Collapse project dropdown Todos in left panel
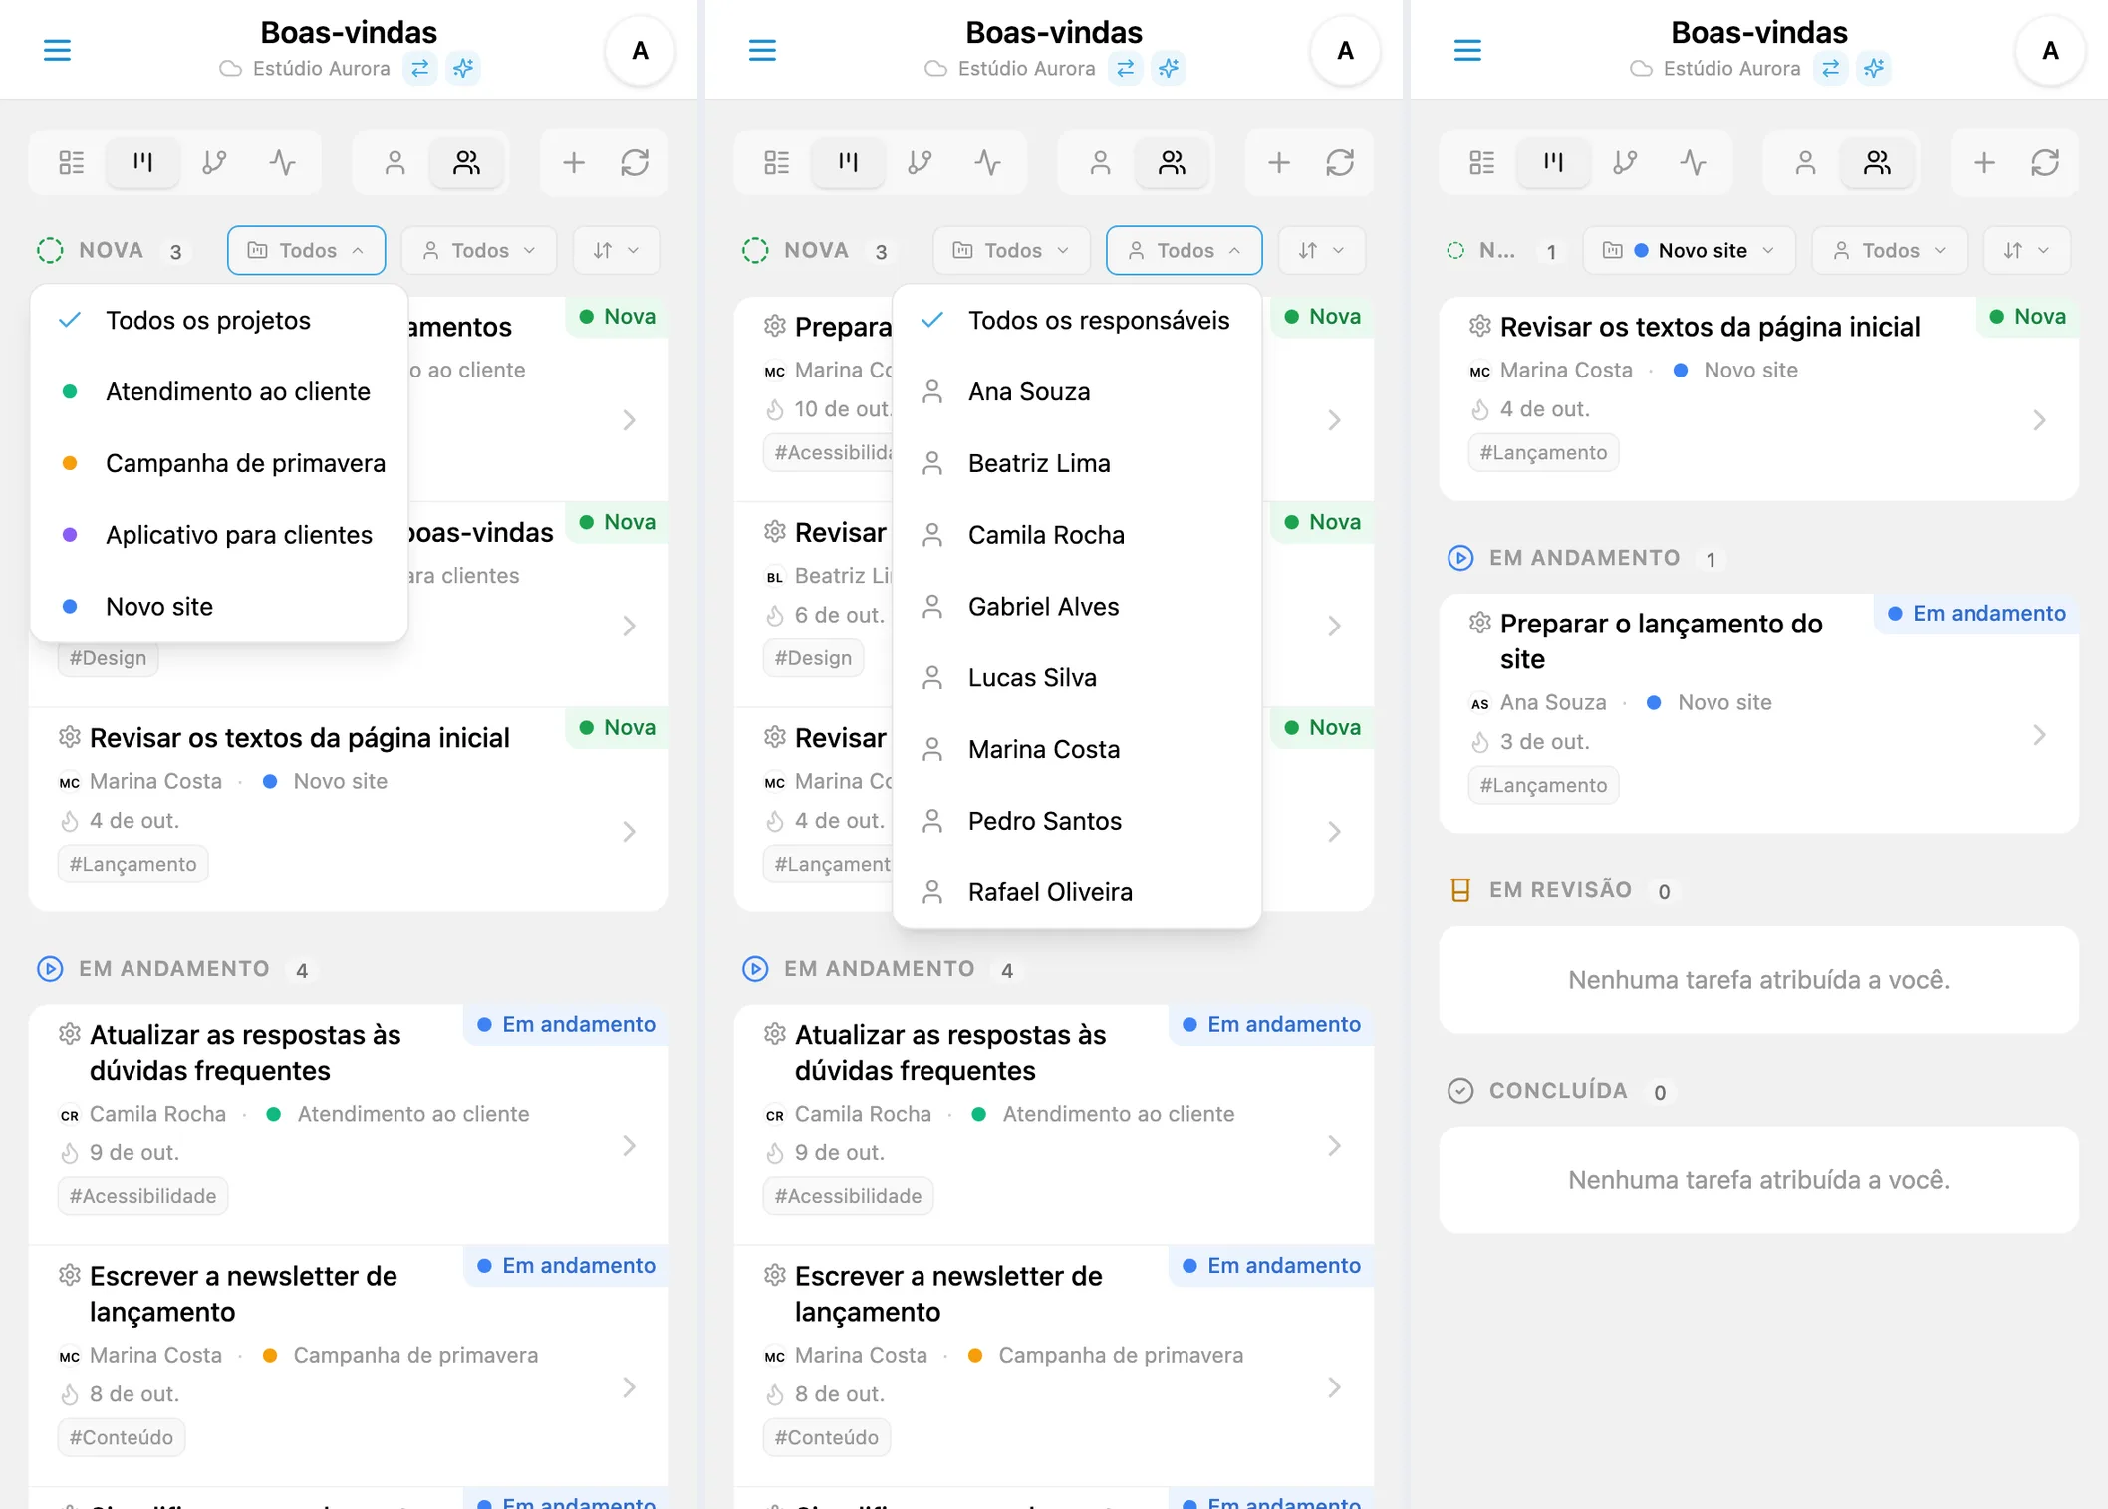This screenshot has height=1509, width=2108. click(x=306, y=250)
